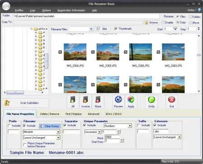This screenshot has height=164, width=203.
Task: Uncheck IMG_0368.JPG file checkbox
Action: coord(125,52)
